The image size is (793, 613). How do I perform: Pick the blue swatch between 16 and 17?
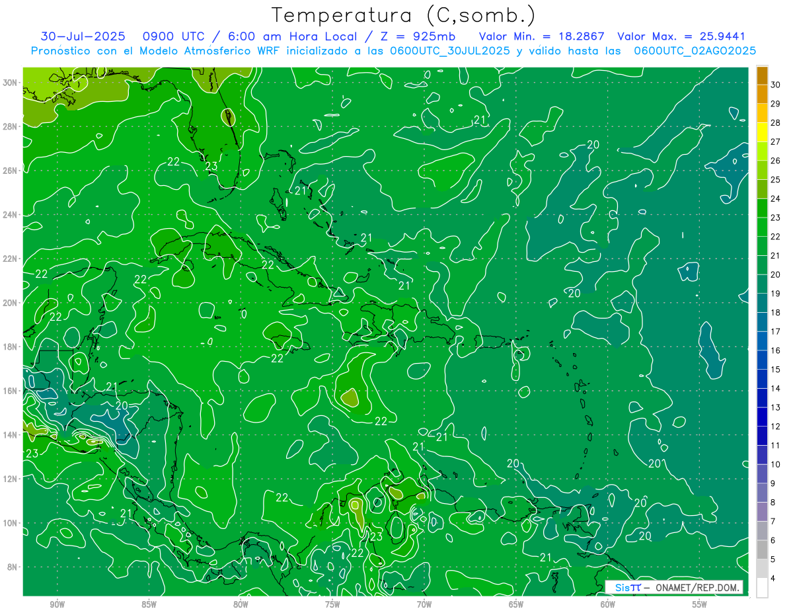762,341
